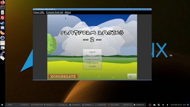Launch FileZilla from the dock
The image size is (190, 107).
click(x=2, y=18)
